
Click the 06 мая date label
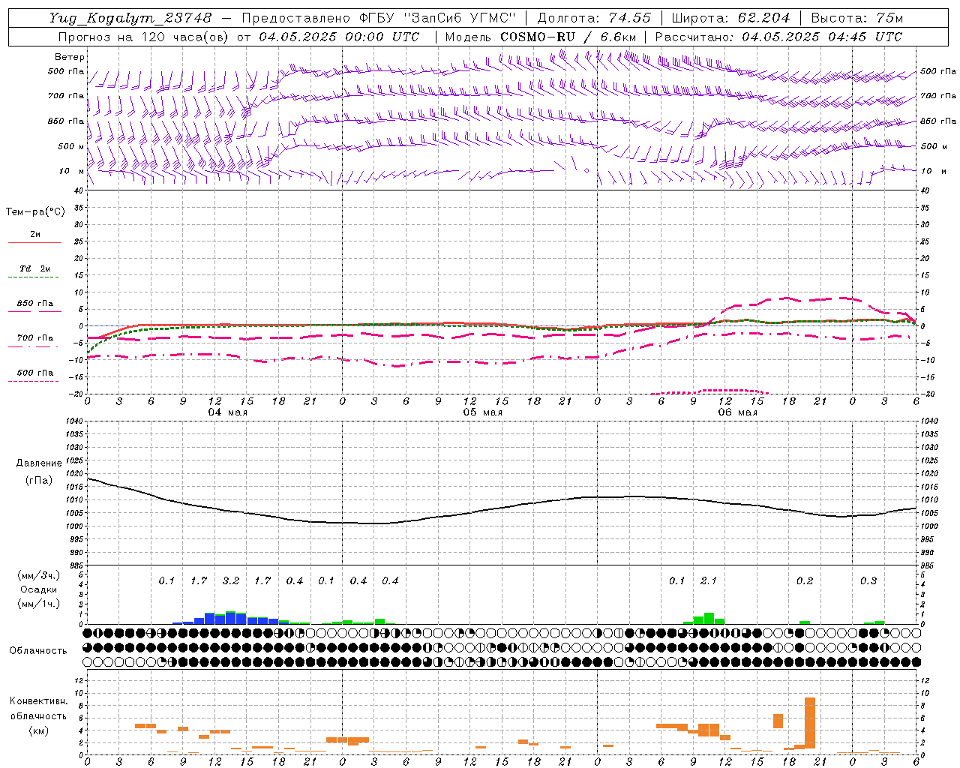[738, 412]
